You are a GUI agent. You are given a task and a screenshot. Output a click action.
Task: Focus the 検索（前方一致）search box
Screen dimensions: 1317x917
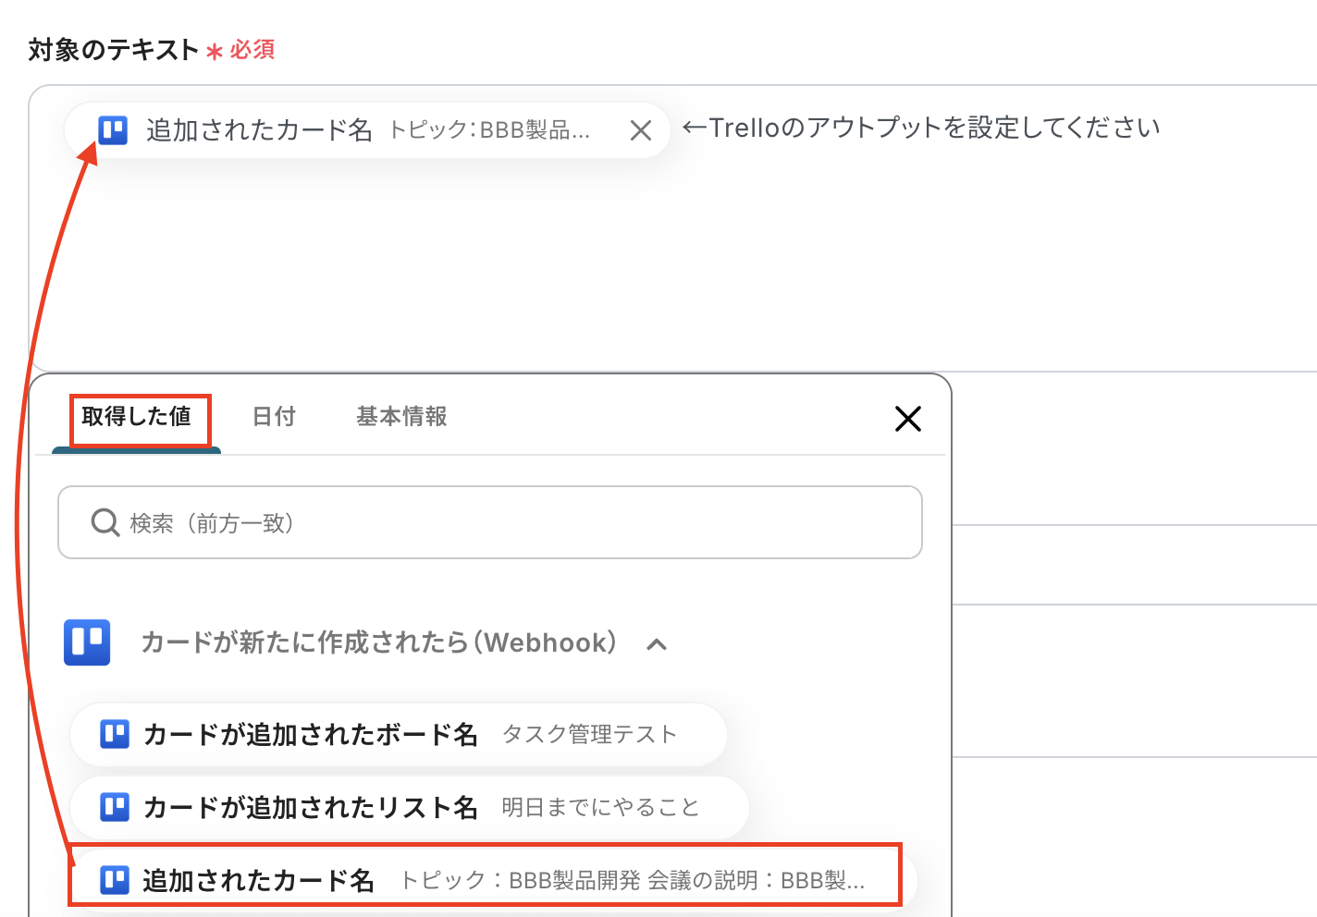[490, 522]
